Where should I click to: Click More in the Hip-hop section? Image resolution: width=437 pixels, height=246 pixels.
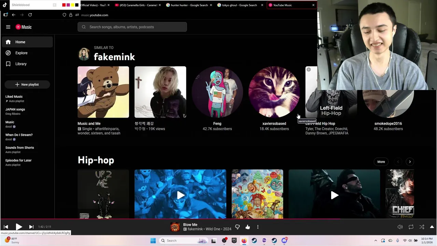tap(381, 162)
